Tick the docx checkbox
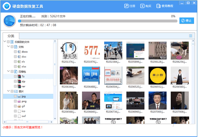This screenshot has height=137, width=198. (15, 51)
